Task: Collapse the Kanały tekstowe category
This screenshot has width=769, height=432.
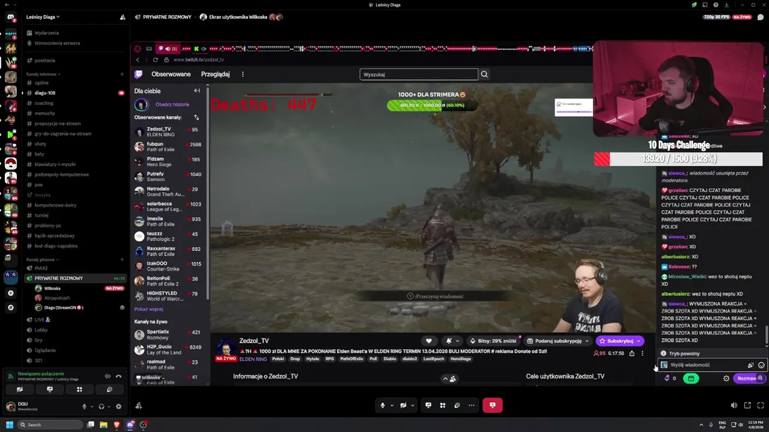Action: click(x=43, y=74)
